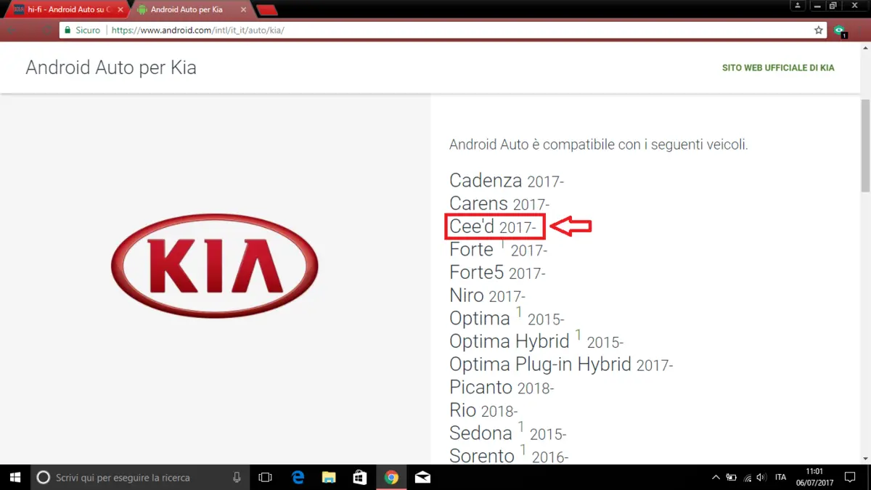
Task: Click the Sorento 2016- entry
Action: (x=509, y=456)
